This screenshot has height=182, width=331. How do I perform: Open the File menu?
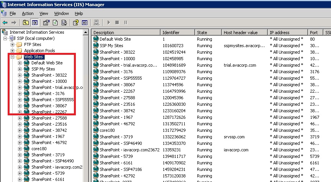tap(13, 13)
